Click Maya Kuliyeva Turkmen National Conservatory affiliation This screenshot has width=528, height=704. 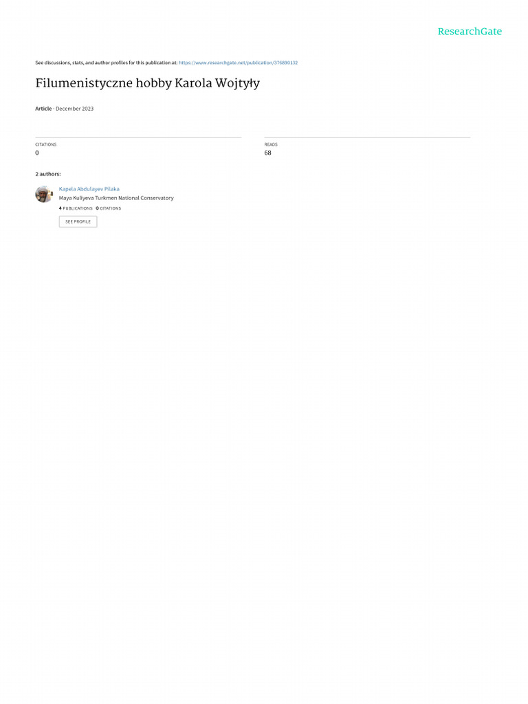point(116,198)
